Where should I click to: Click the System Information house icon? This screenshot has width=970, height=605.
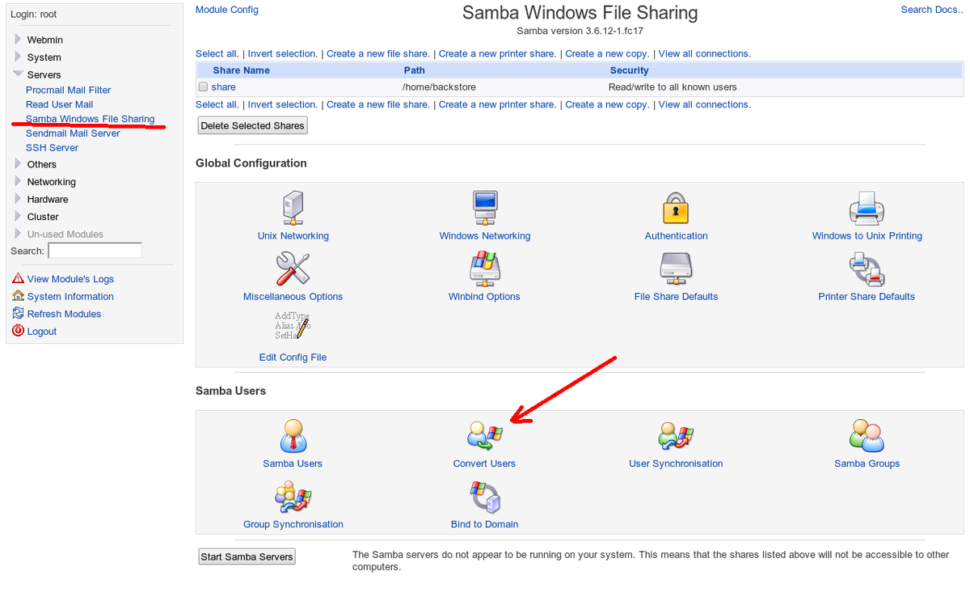point(19,296)
